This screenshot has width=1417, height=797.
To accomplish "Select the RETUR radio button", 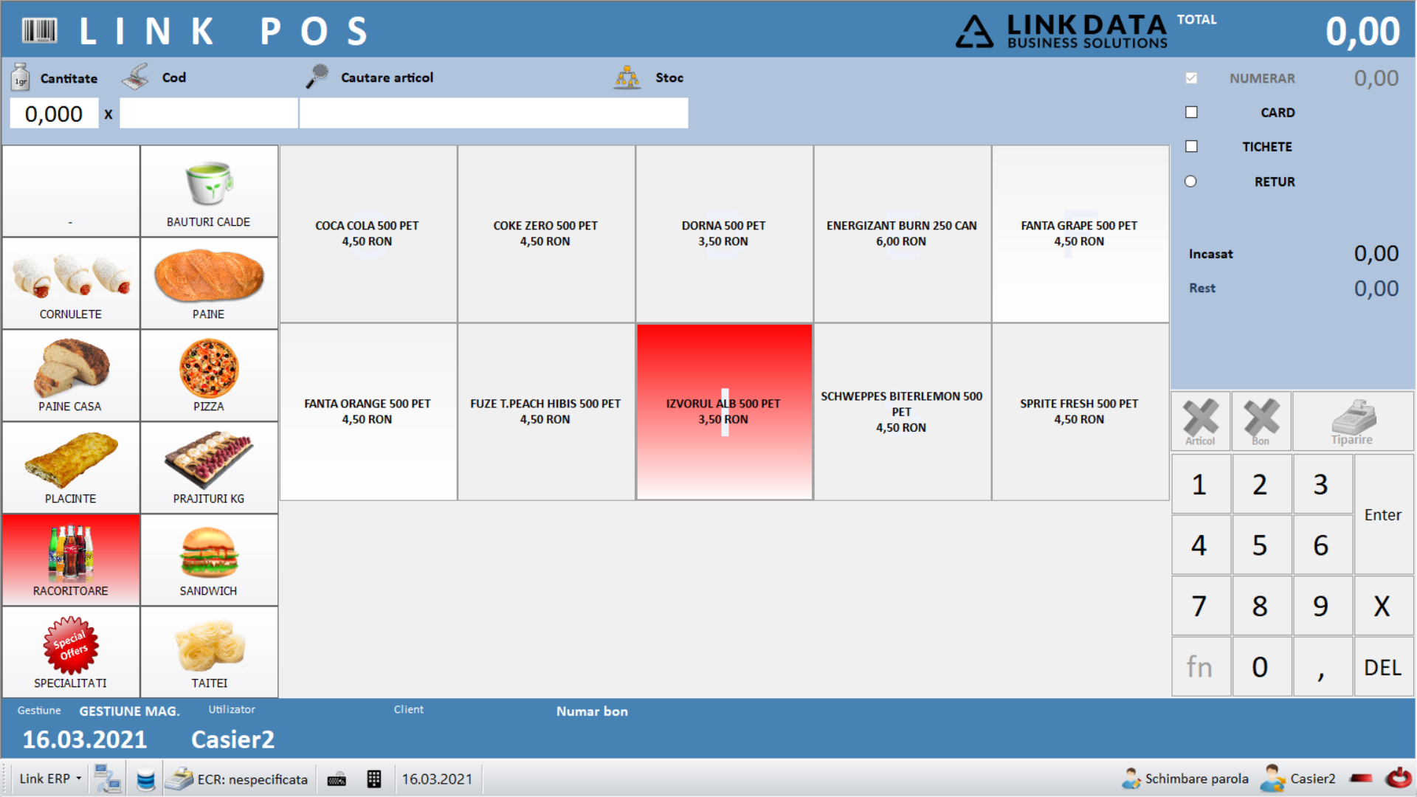I will coord(1190,182).
